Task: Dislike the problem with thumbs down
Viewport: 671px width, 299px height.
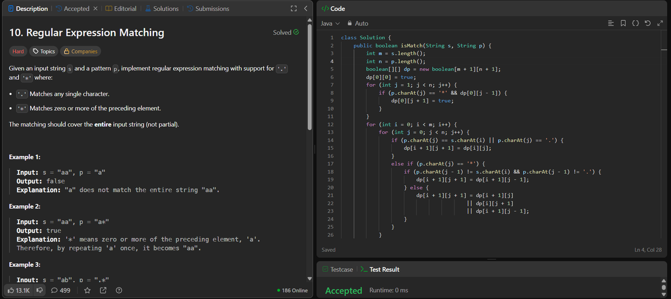Action: 39,291
